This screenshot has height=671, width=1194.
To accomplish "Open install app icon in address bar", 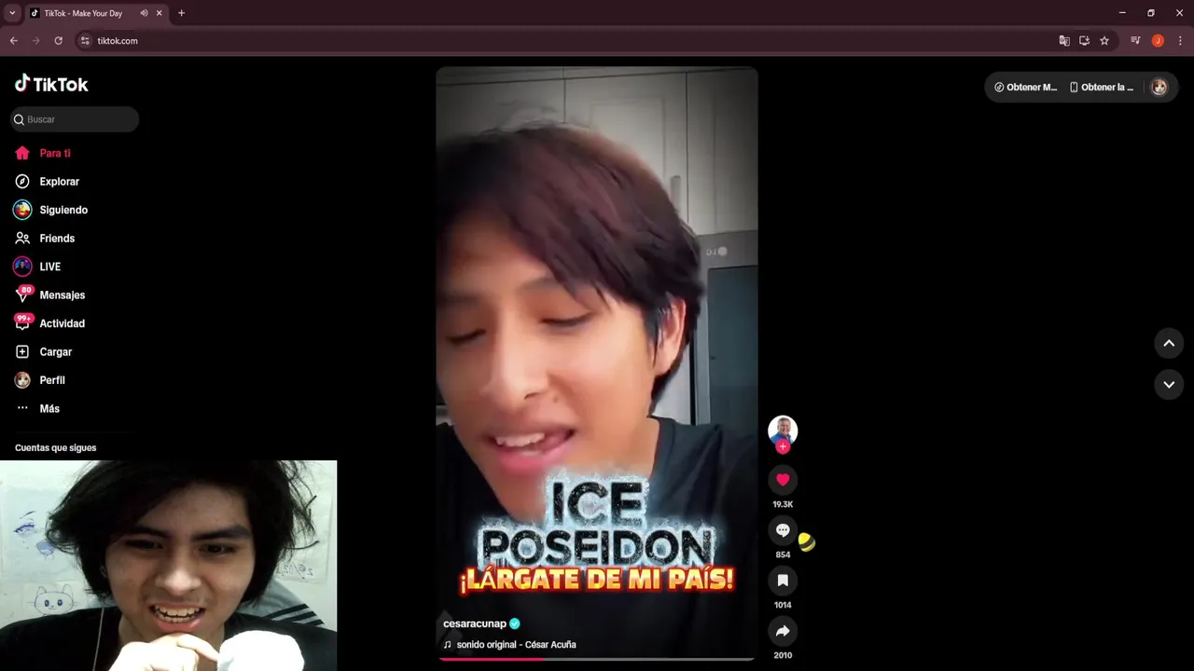I will tap(1084, 41).
